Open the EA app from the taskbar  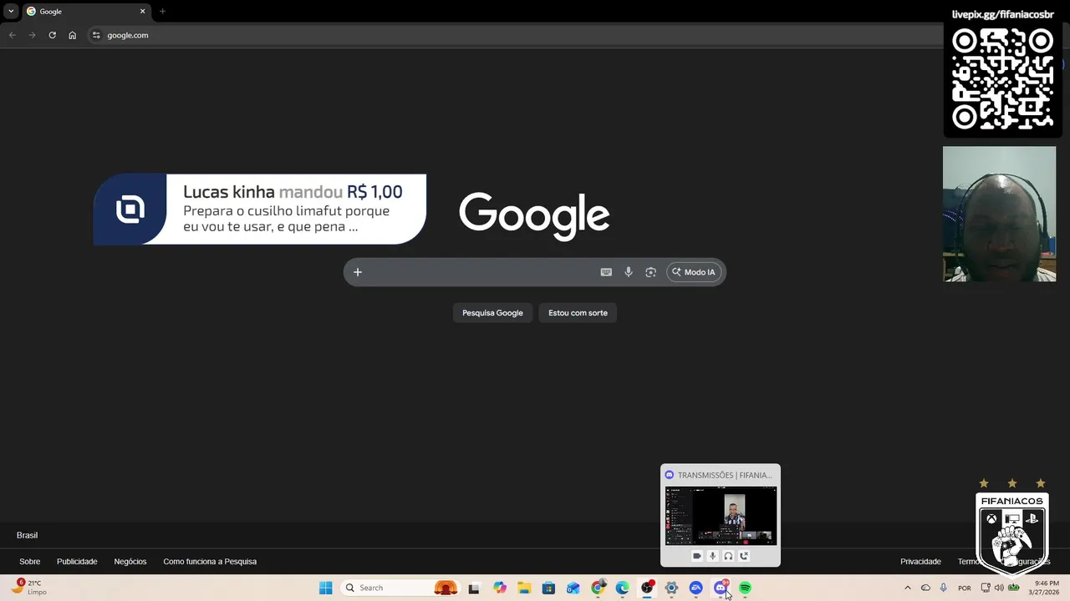click(x=695, y=588)
